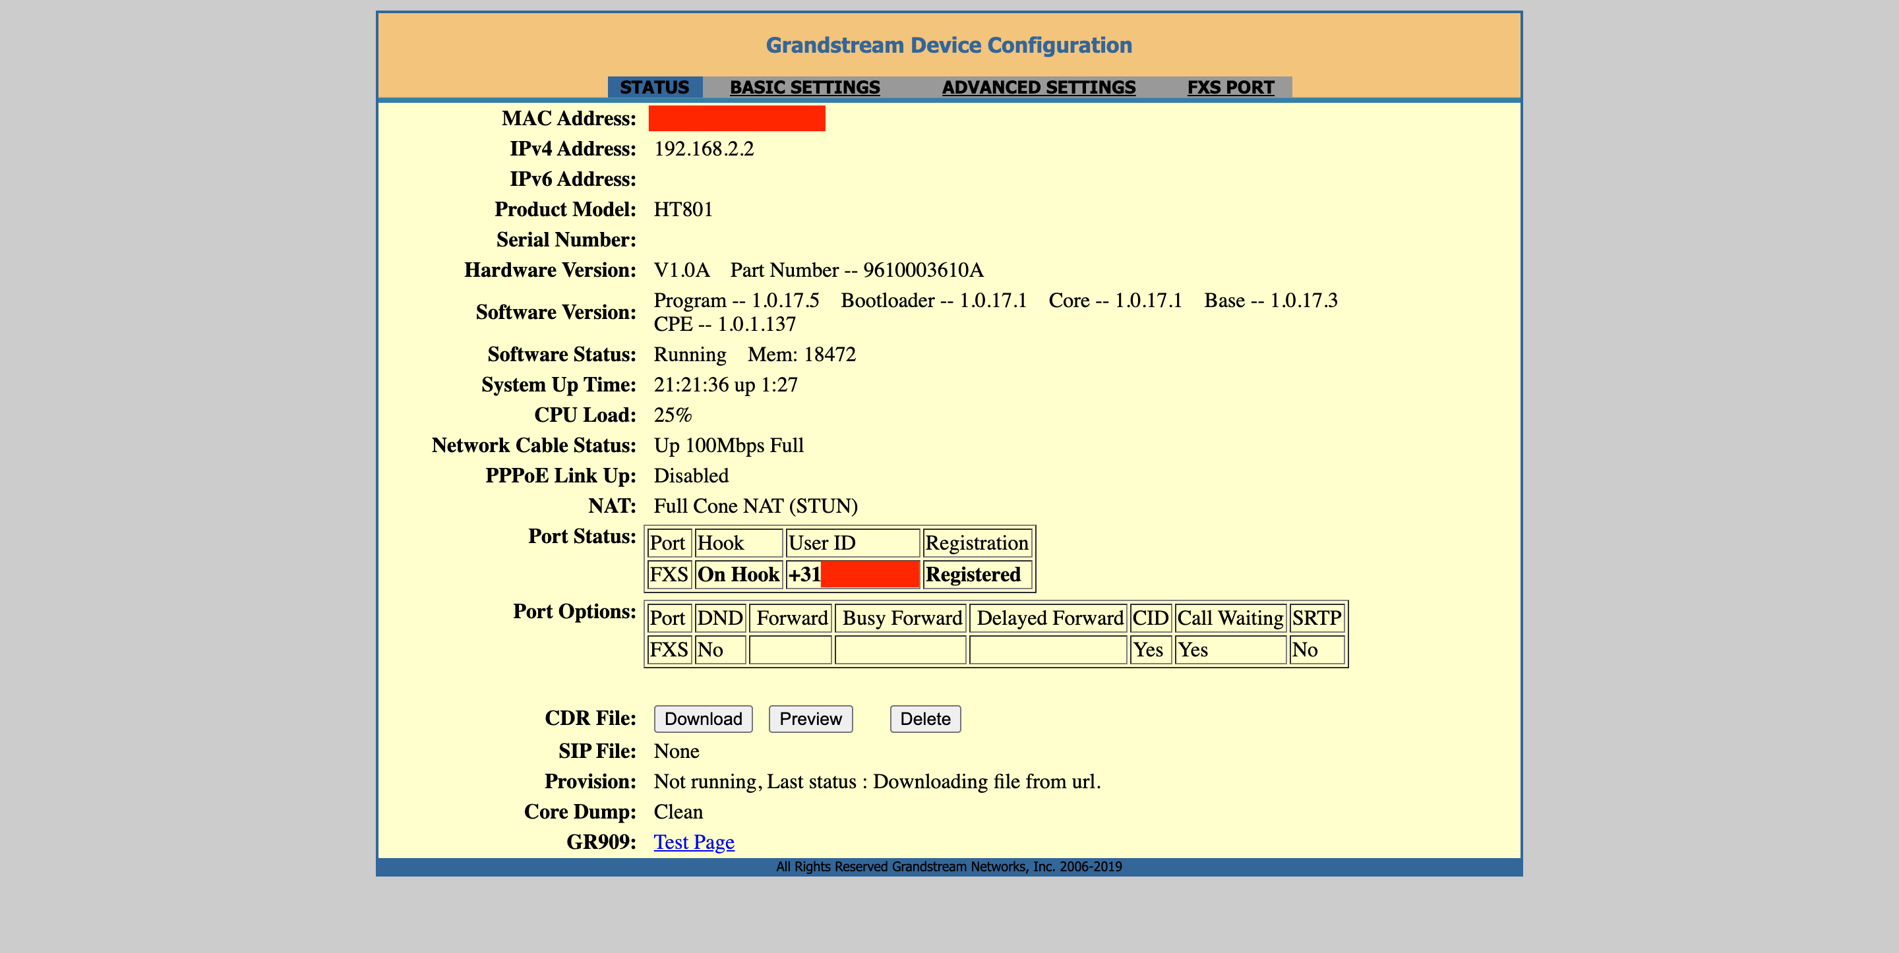Click the Provision status text
Screen dimensions: 1899x953
tap(876, 781)
